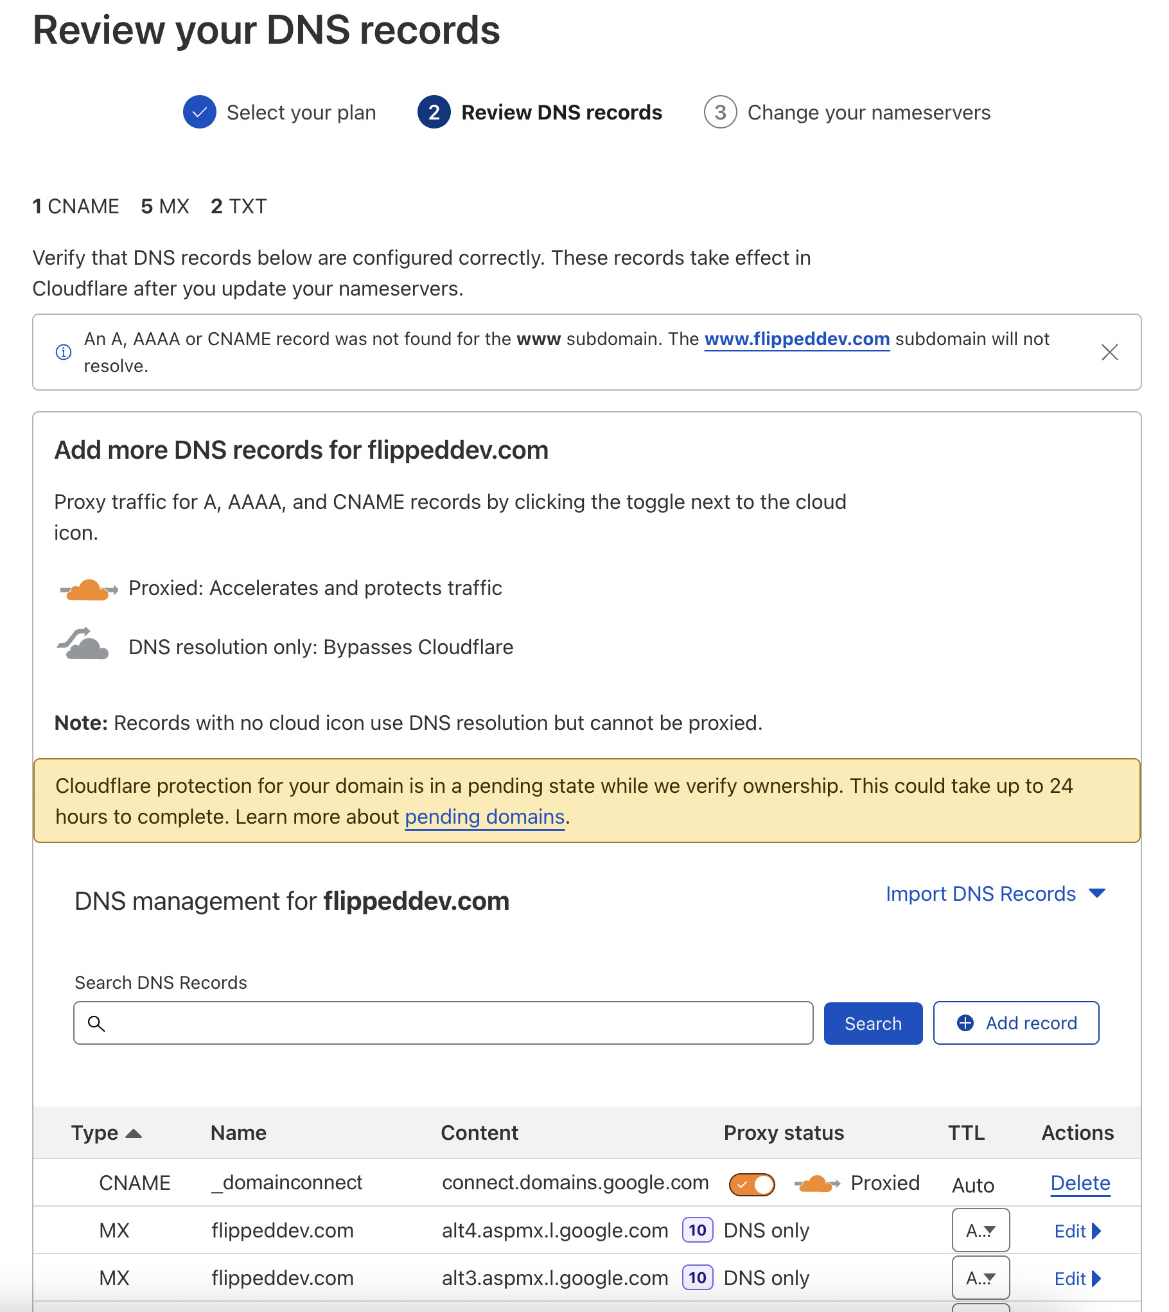Toggle the Type column sort arrow

pyautogui.click(x=135, y=1132)
